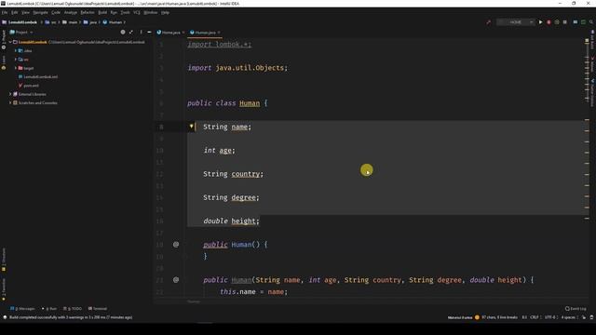Click the src breadcrumb in navigation bar
Screen dimensions: 596x335
click(x=51, y=22)
